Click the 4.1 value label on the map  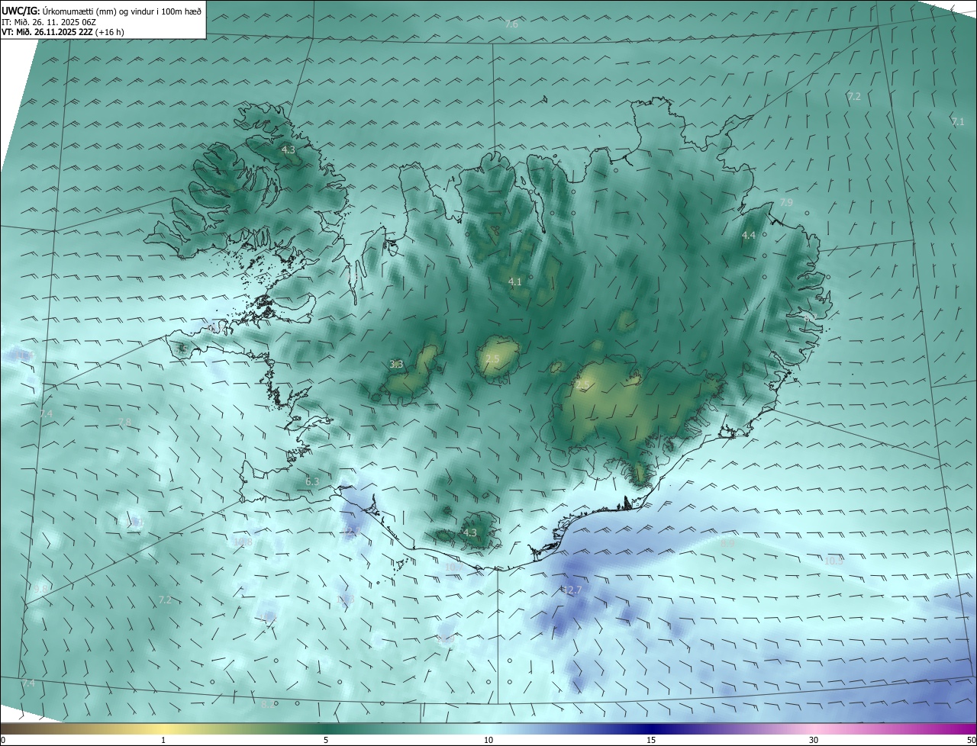[515, 281]
